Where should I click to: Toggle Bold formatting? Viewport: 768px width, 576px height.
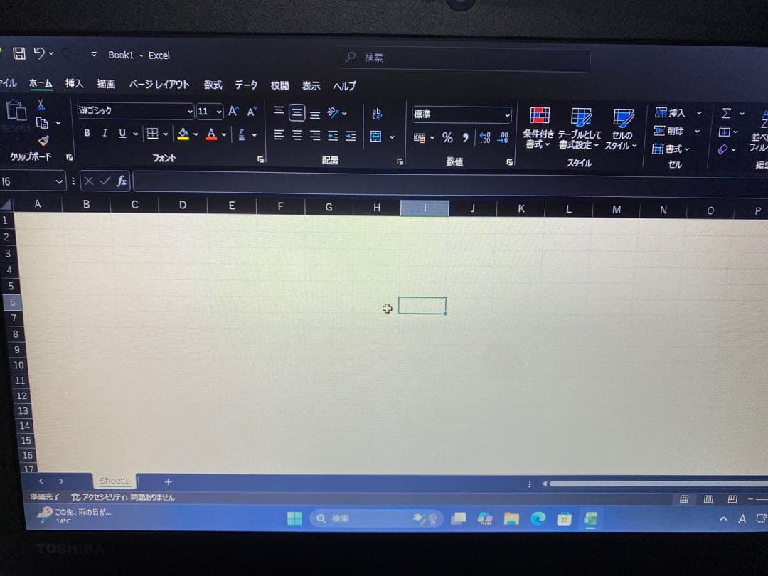[87, 133]
